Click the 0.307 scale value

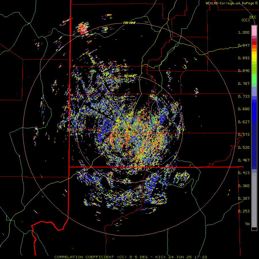[x=244, y=199]
